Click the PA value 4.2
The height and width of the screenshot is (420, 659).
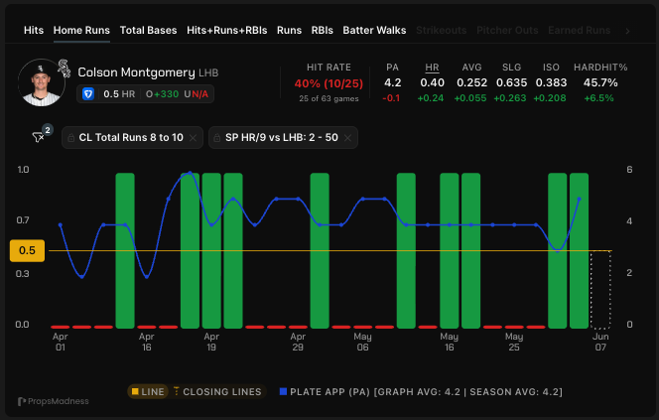pyautogui.click(x=393, y=82)
